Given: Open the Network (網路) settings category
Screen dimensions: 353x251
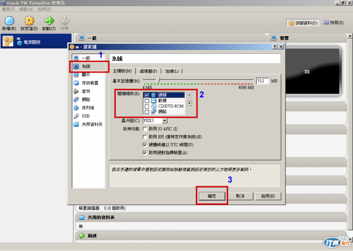Looking at the screenshot, I should click(x=89, y=99).
